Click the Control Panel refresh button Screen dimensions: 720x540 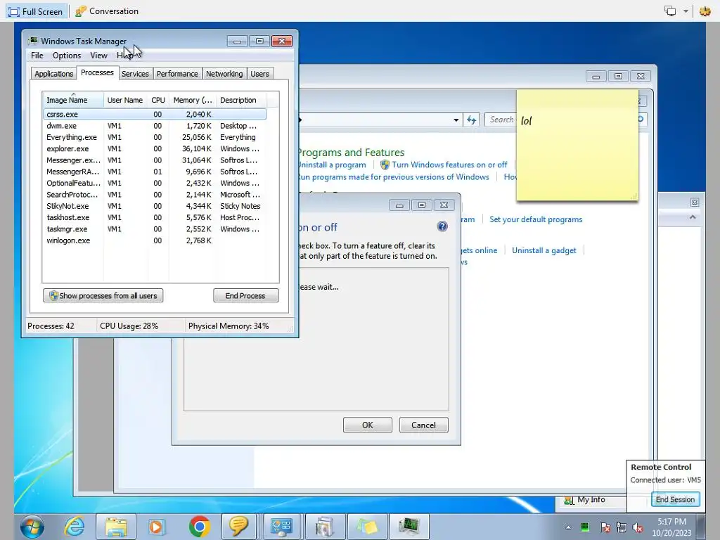[x=472, y=120]
